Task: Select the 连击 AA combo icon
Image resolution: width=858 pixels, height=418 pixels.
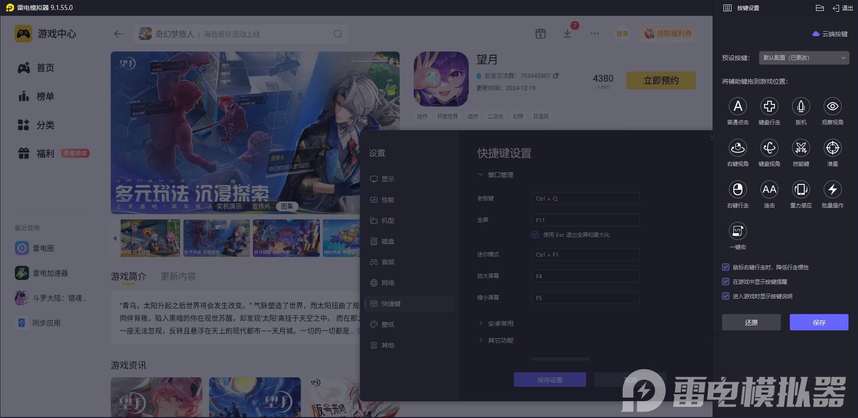Action: pos(769,189)
